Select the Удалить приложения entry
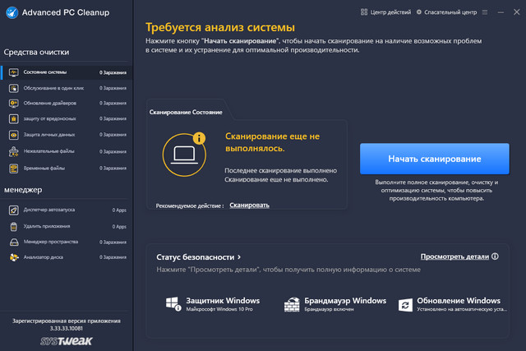Viewport: 526px width, 351px height. (x=67, y=227)
